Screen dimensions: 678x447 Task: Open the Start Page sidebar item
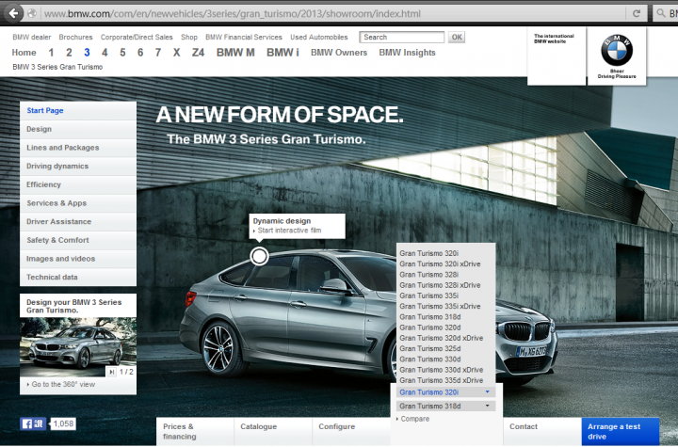pos(78,111)
